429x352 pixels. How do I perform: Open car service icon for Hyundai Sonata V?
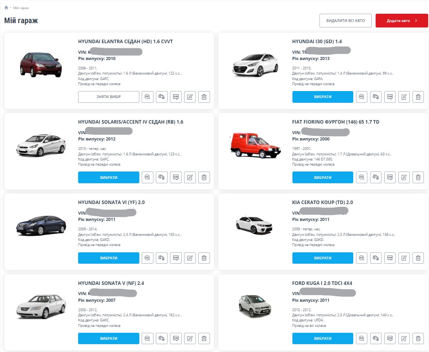tap(162, 338)
